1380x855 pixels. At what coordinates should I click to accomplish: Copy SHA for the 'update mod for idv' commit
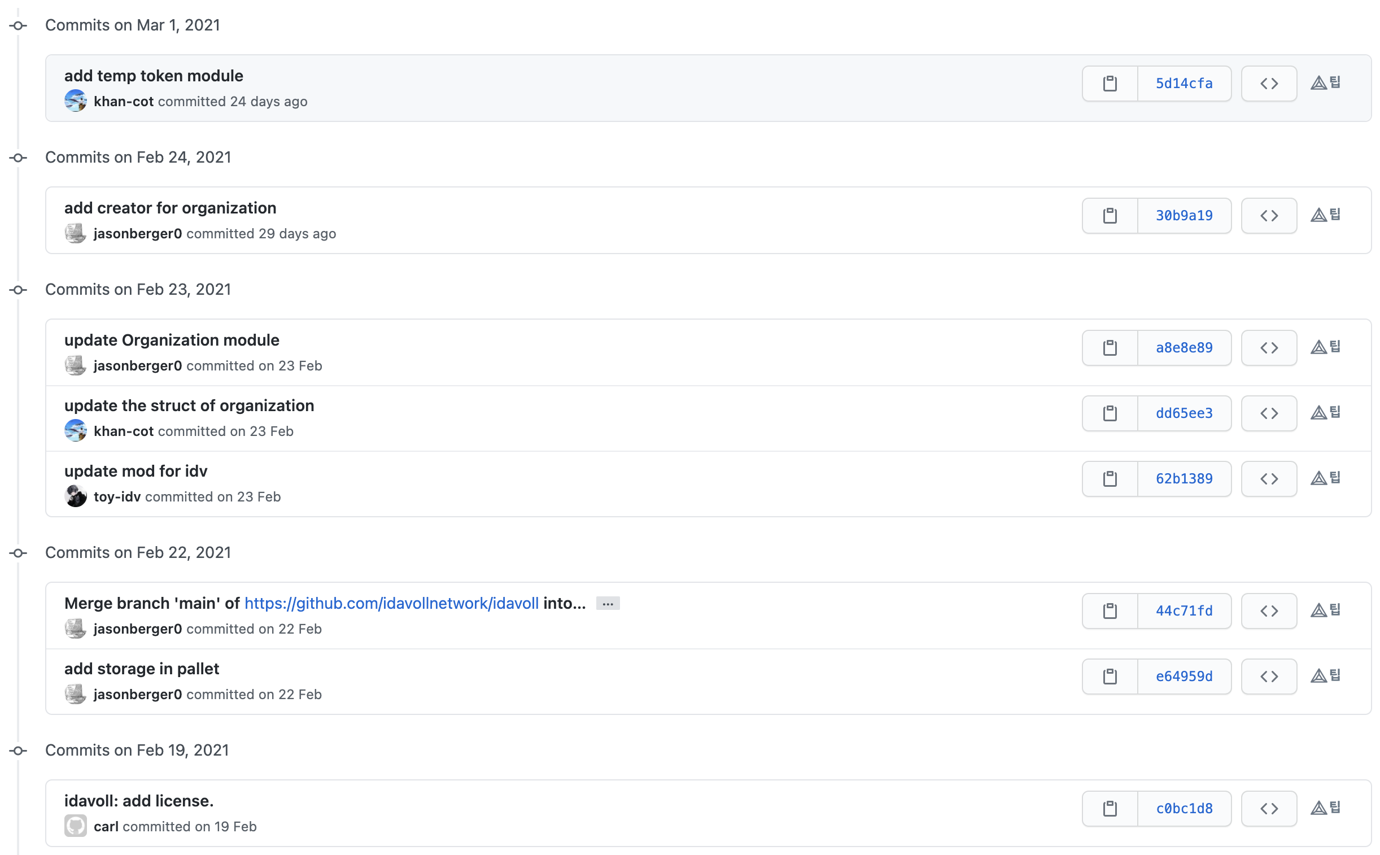(x=1109, y=479)
